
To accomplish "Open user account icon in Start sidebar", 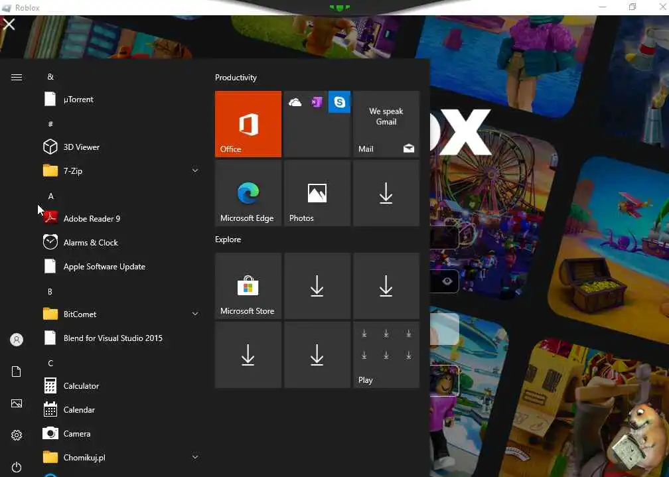I will (17, 340).
